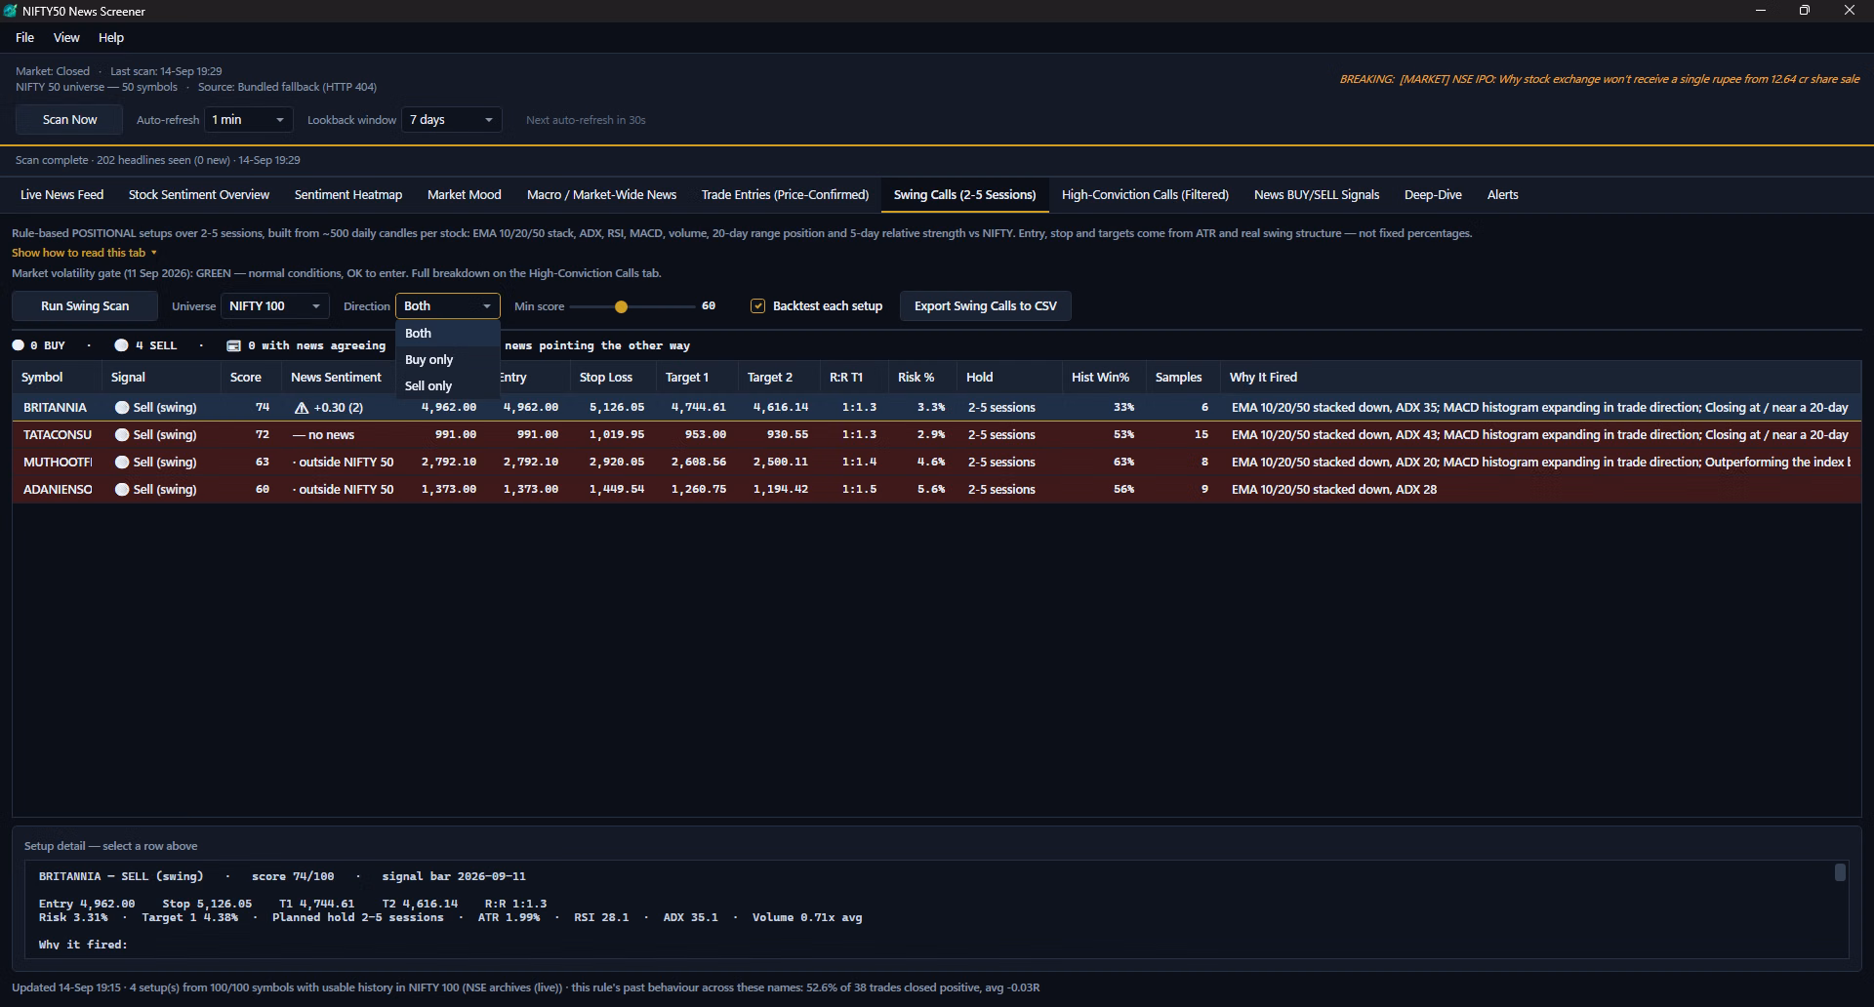Click the BREAKING NSE IPO headline ticker
1874x1007 pixels.
(x=1599, y=80)
